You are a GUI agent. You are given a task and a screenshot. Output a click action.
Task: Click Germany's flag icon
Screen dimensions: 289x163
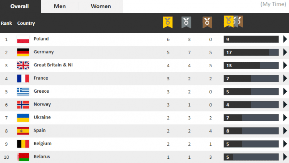click(x=24, y=52)
